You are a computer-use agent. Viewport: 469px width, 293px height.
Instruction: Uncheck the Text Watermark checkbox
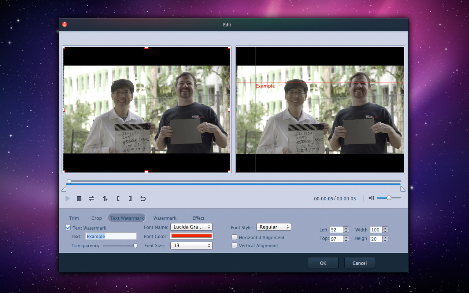point(68,227)
